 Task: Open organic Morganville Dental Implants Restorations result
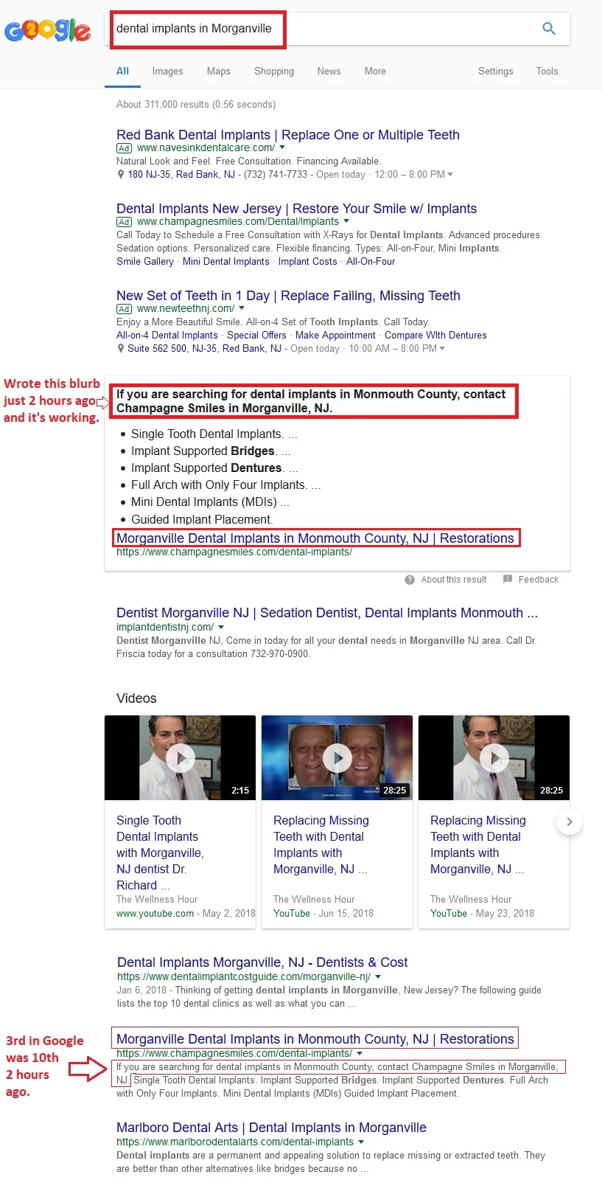315,1039
